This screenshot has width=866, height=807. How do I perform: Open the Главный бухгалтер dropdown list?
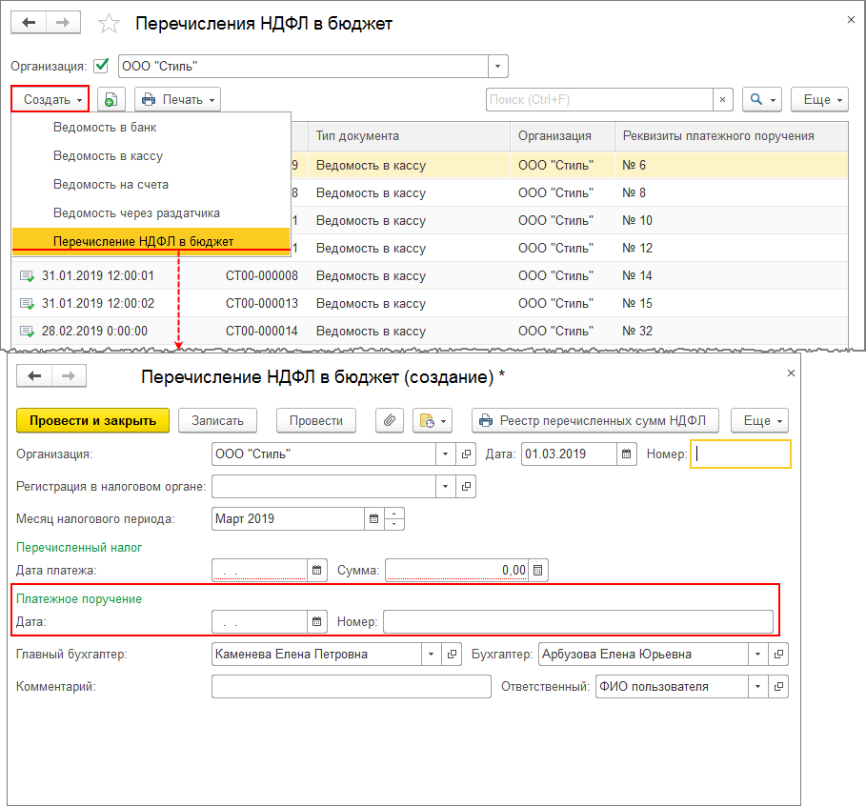tap(431, 655)
